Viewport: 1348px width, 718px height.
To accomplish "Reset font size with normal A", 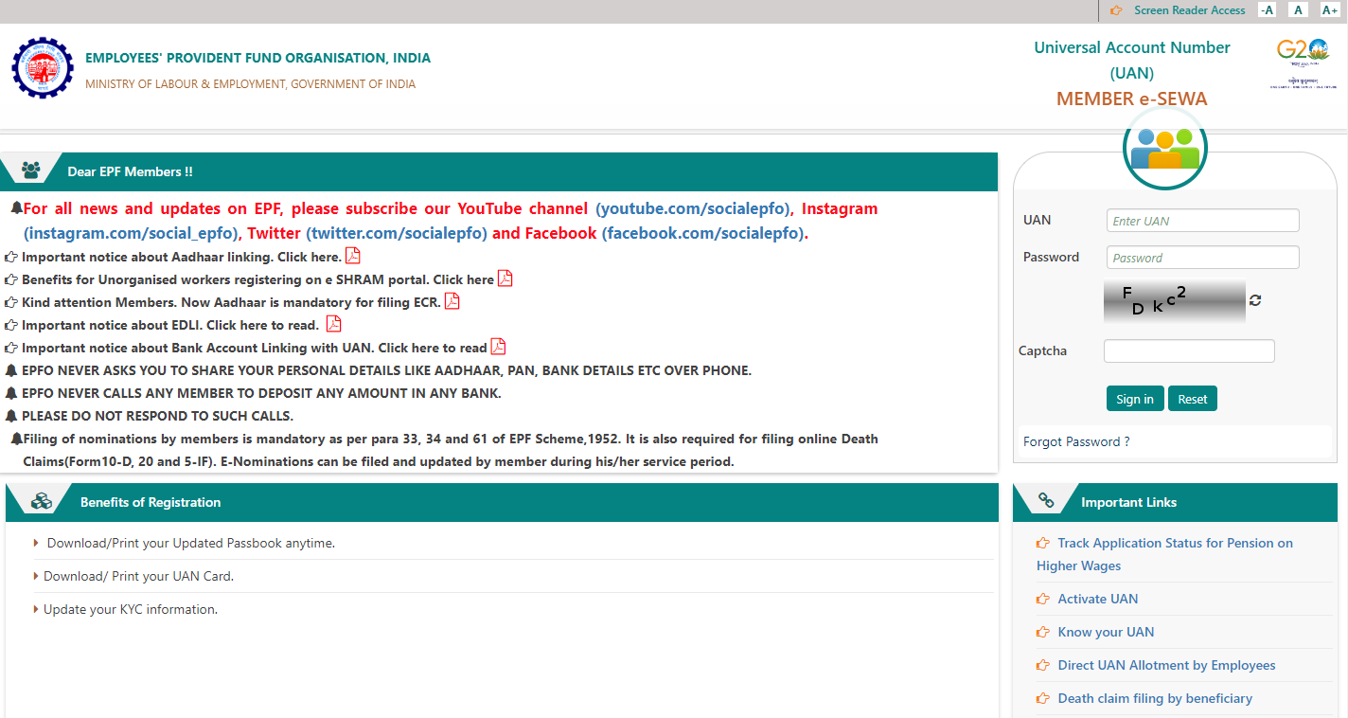I will pyautogui.click(x=1298, y=10).
